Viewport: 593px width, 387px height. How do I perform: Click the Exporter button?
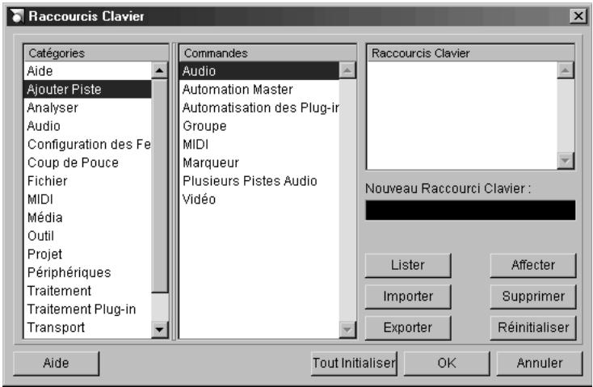pos(408,327)
